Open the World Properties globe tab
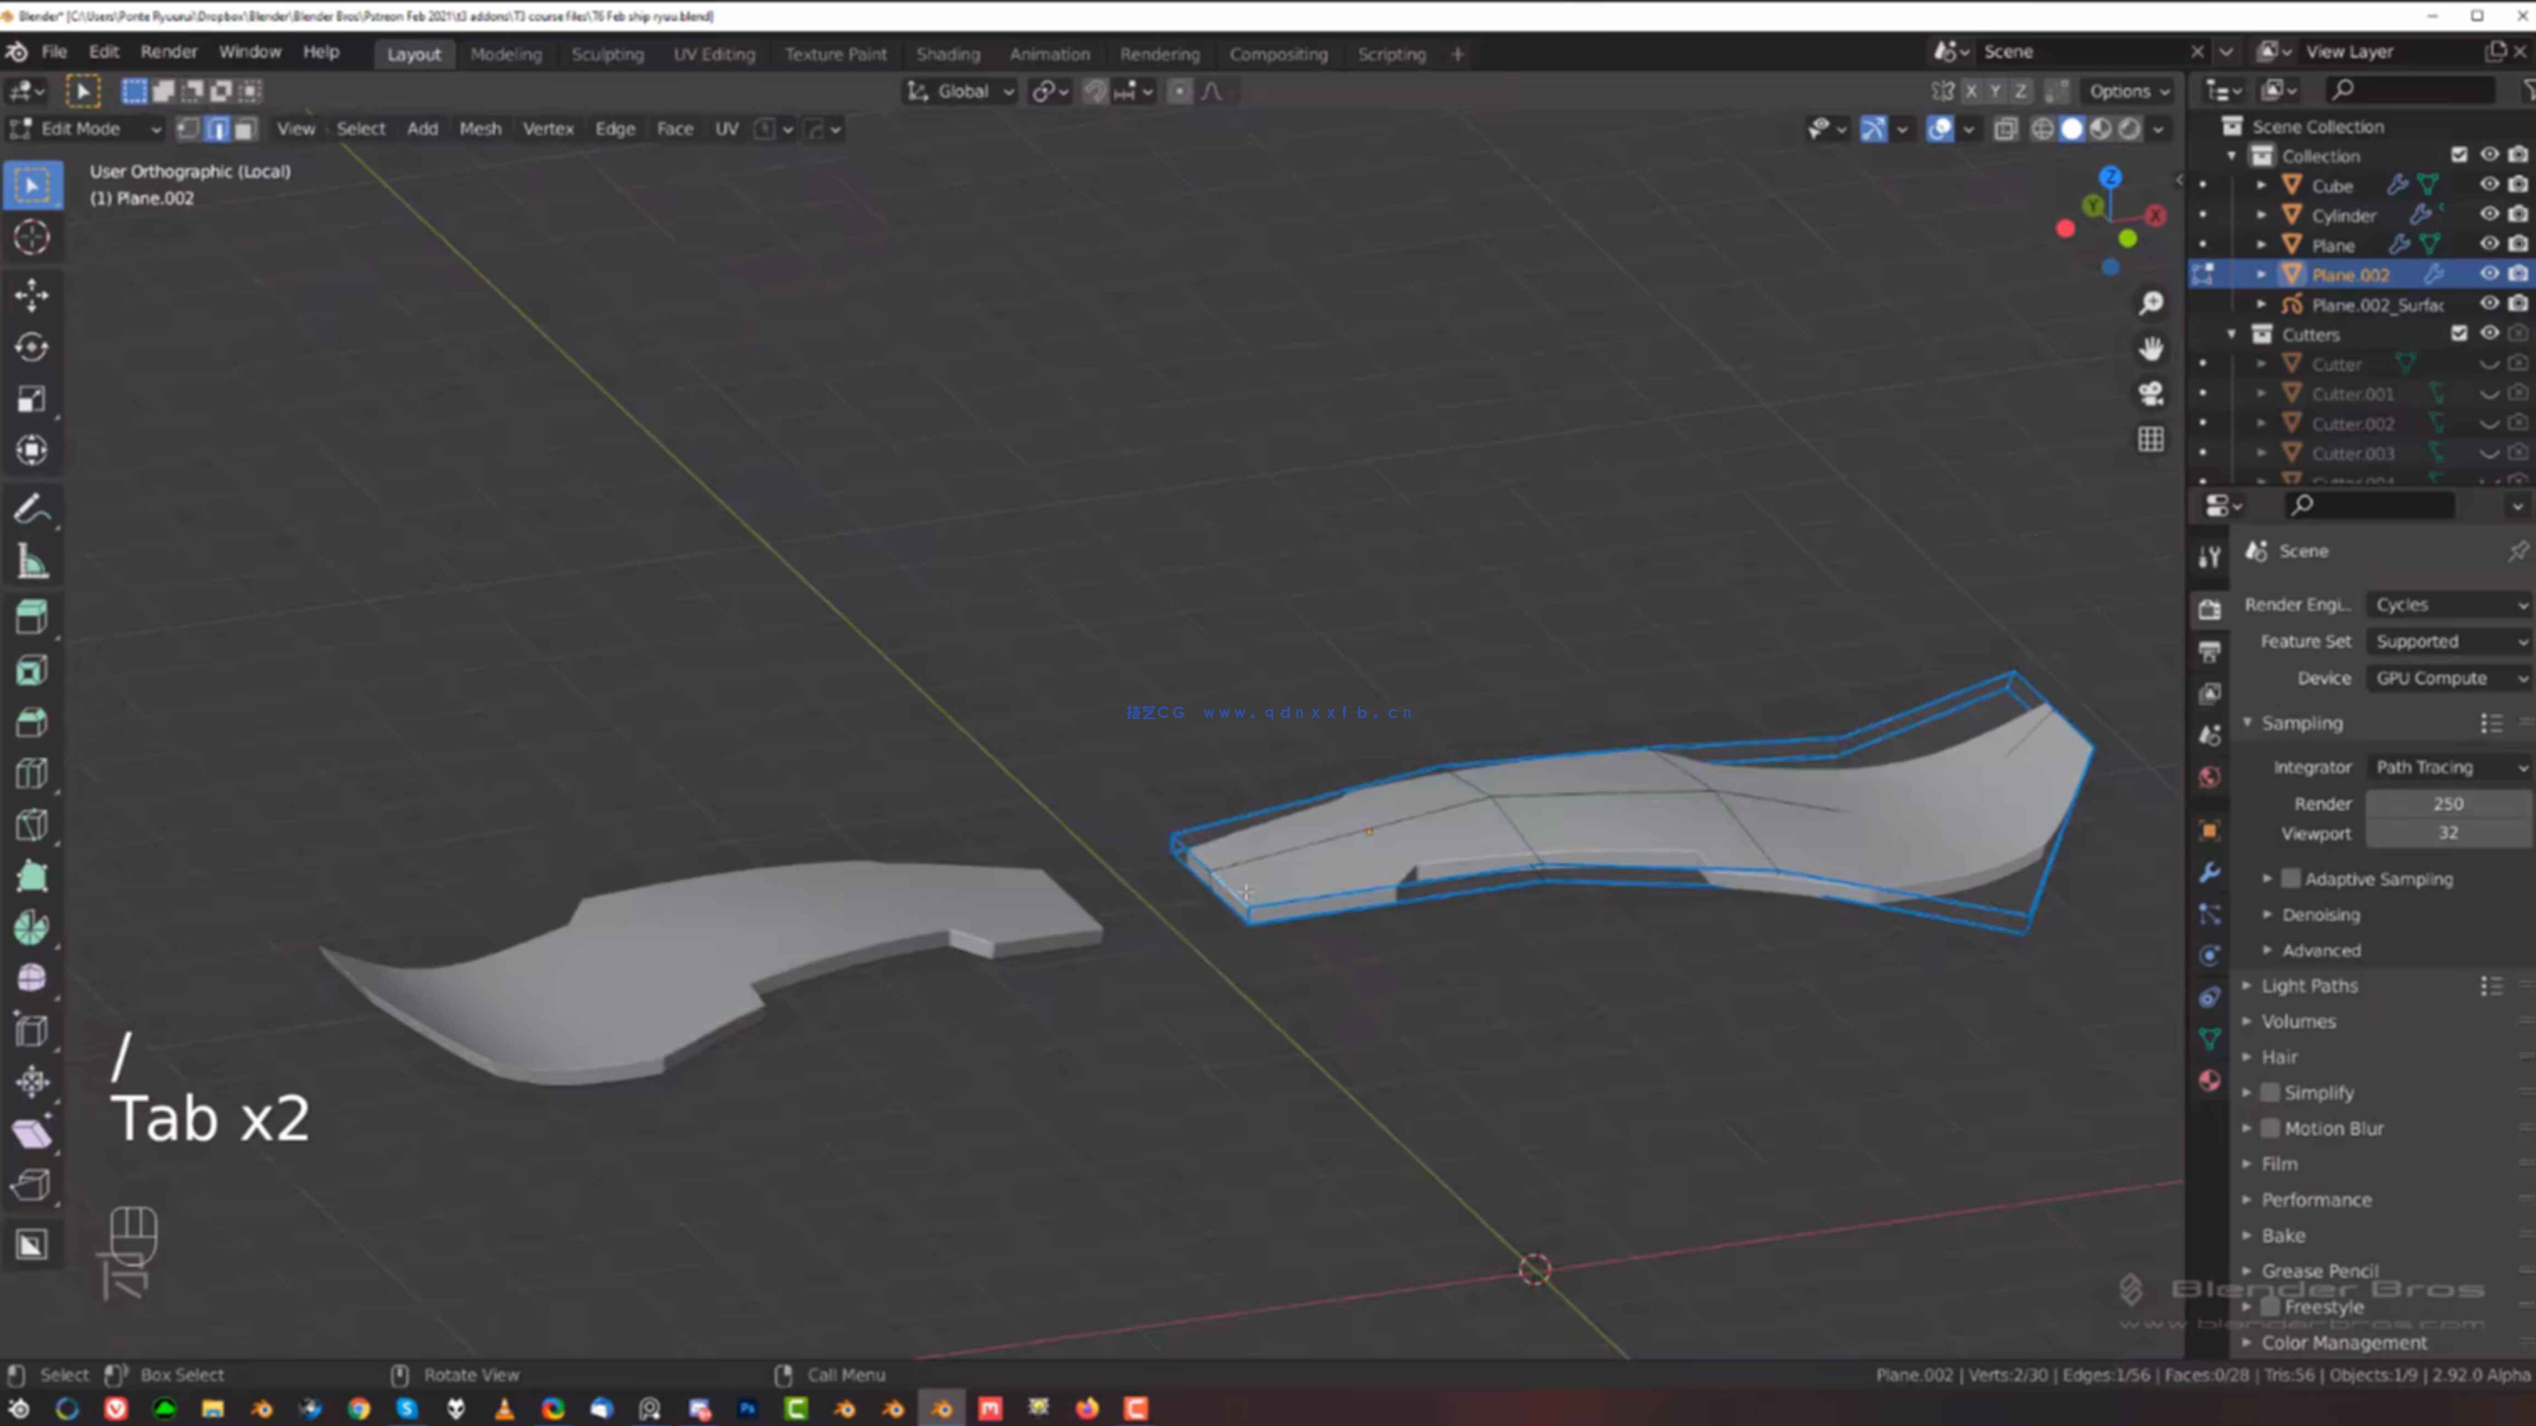Image resolution: width=2536 pixels, height=1426 pixels. click(x=2209, y=777)
